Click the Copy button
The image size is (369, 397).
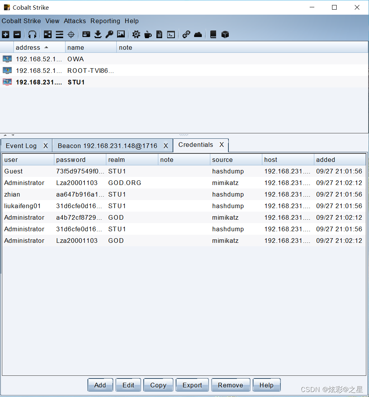(158, 385)
